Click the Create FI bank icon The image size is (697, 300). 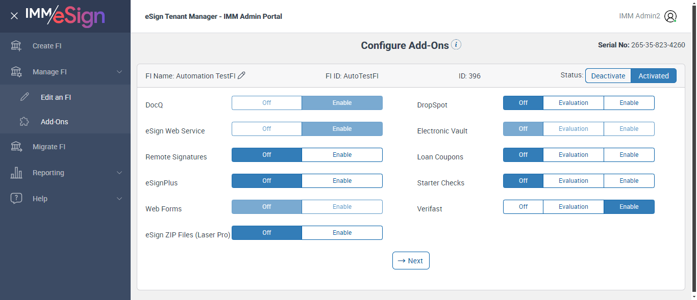point(16,46)
